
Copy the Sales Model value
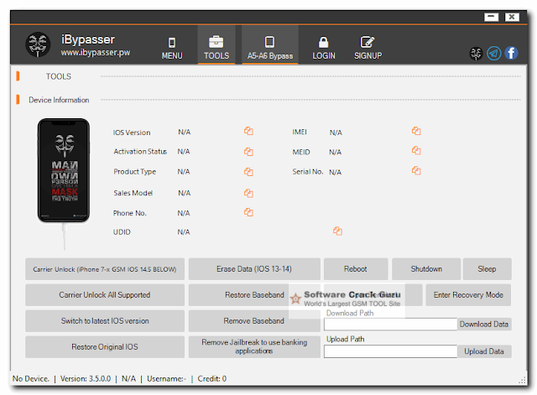coord(248,193)
